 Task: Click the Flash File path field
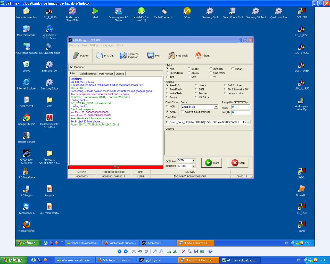click(x=206, y=122)
